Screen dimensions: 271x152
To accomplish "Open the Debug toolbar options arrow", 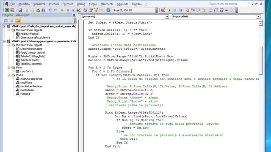I will tap(237, 10).
